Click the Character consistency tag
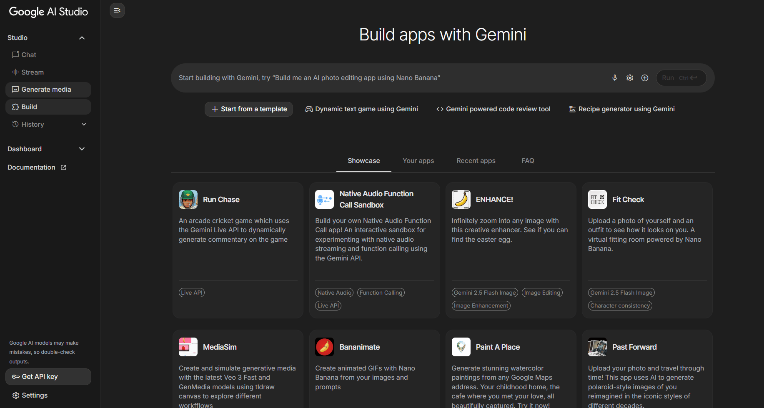Screen dimensions: 764x408 (x=620, y=305)
